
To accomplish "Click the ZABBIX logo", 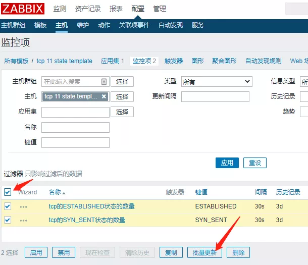I will pyautogui.click(x=23, y=9).
